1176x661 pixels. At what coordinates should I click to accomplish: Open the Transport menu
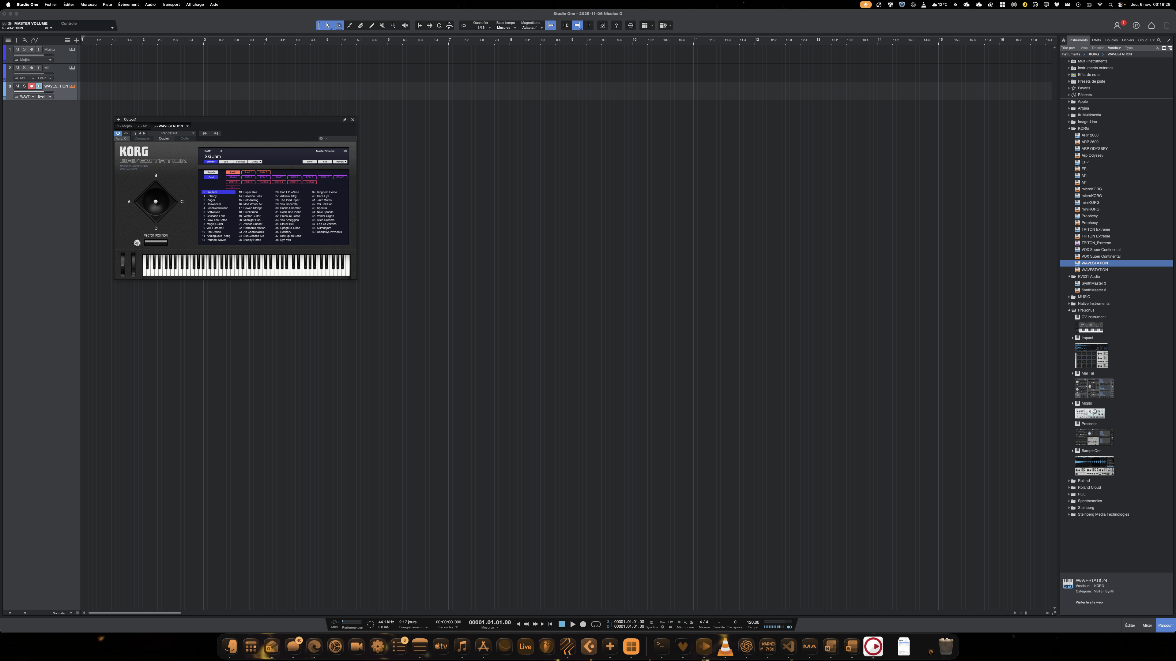coord(171,5)
